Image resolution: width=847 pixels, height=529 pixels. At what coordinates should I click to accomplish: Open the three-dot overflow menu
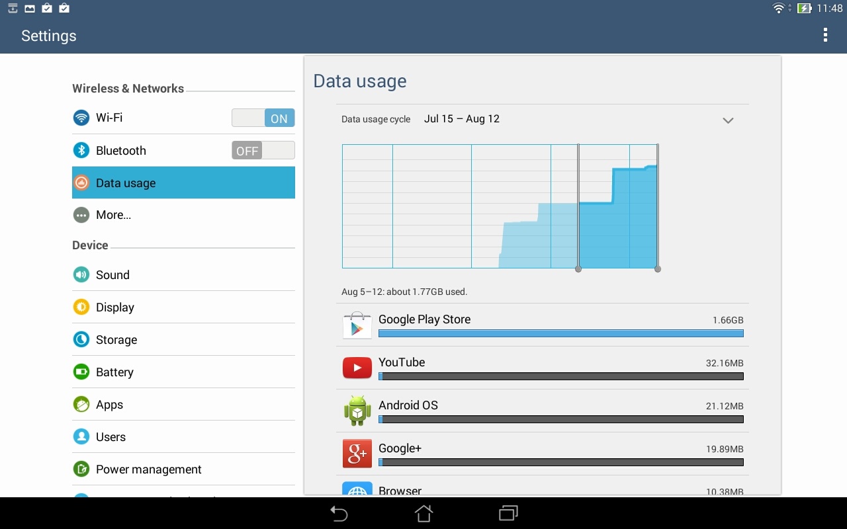click(x=825, y=35)
